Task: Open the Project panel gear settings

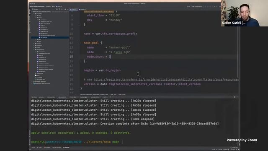Action: coord(65,9)
